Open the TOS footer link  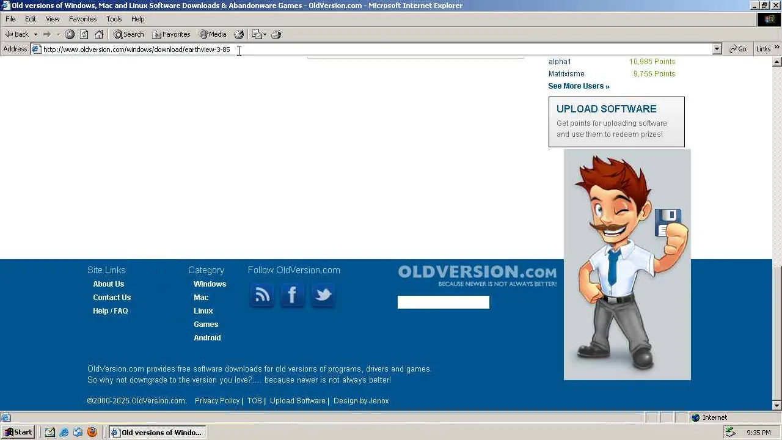[x=254, y=401]
